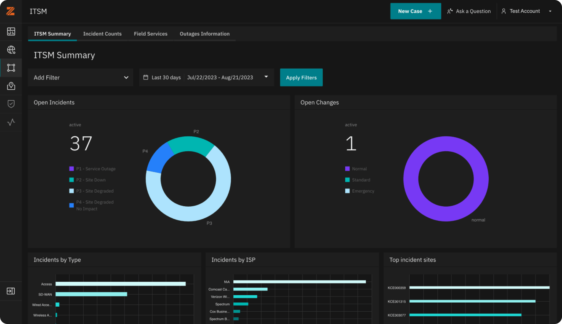Viewport: 562px width, 324px height.
Task: Click the Apply Filters button
Action: point(301,77)
